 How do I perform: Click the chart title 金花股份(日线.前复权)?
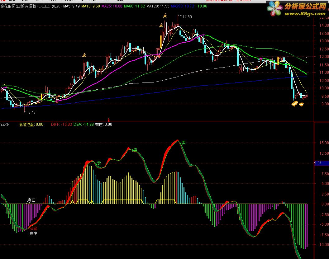19,6
